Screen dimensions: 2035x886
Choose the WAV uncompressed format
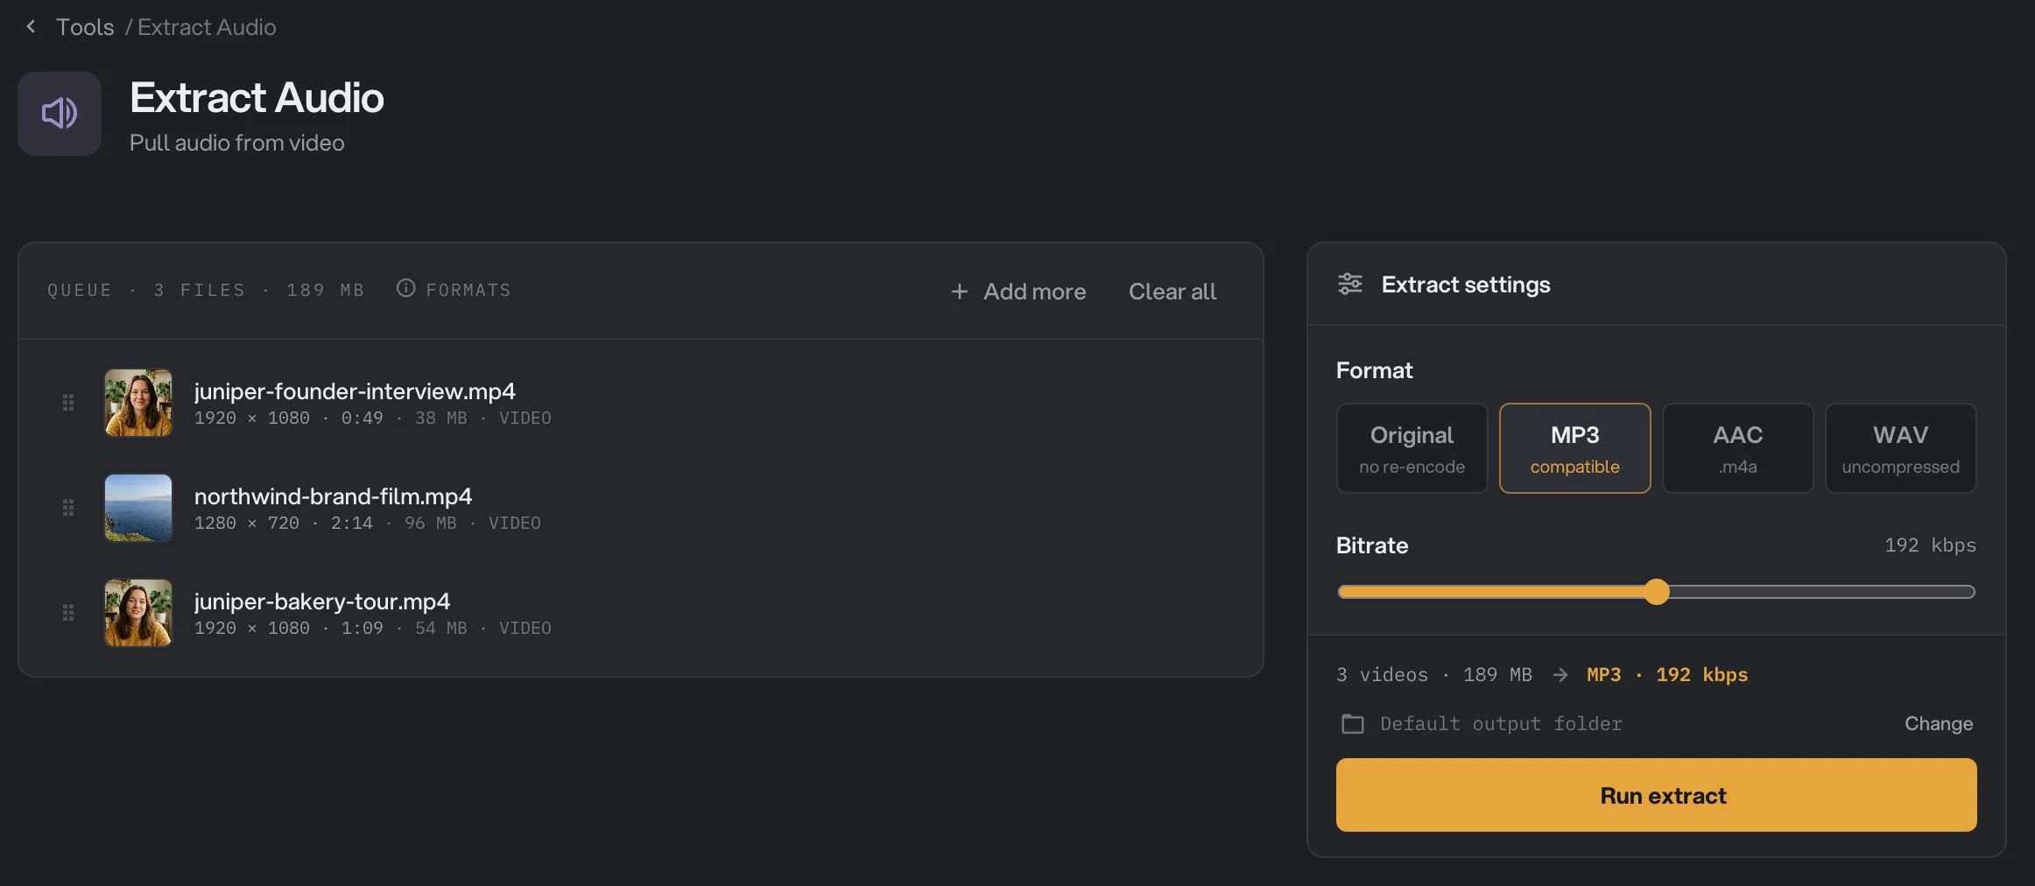[x=1900, y=448]
